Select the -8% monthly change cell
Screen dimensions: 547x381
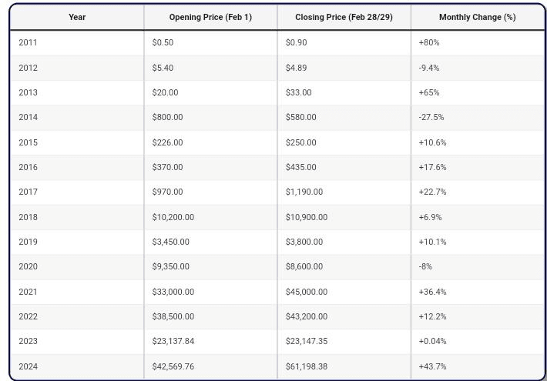coord(425,266)
